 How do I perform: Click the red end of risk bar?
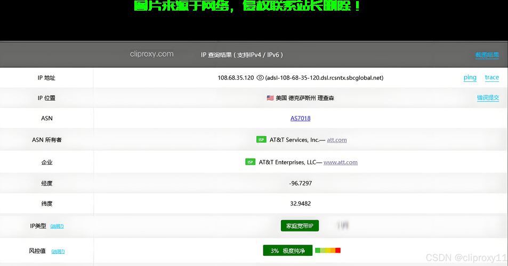coord(338,251)
